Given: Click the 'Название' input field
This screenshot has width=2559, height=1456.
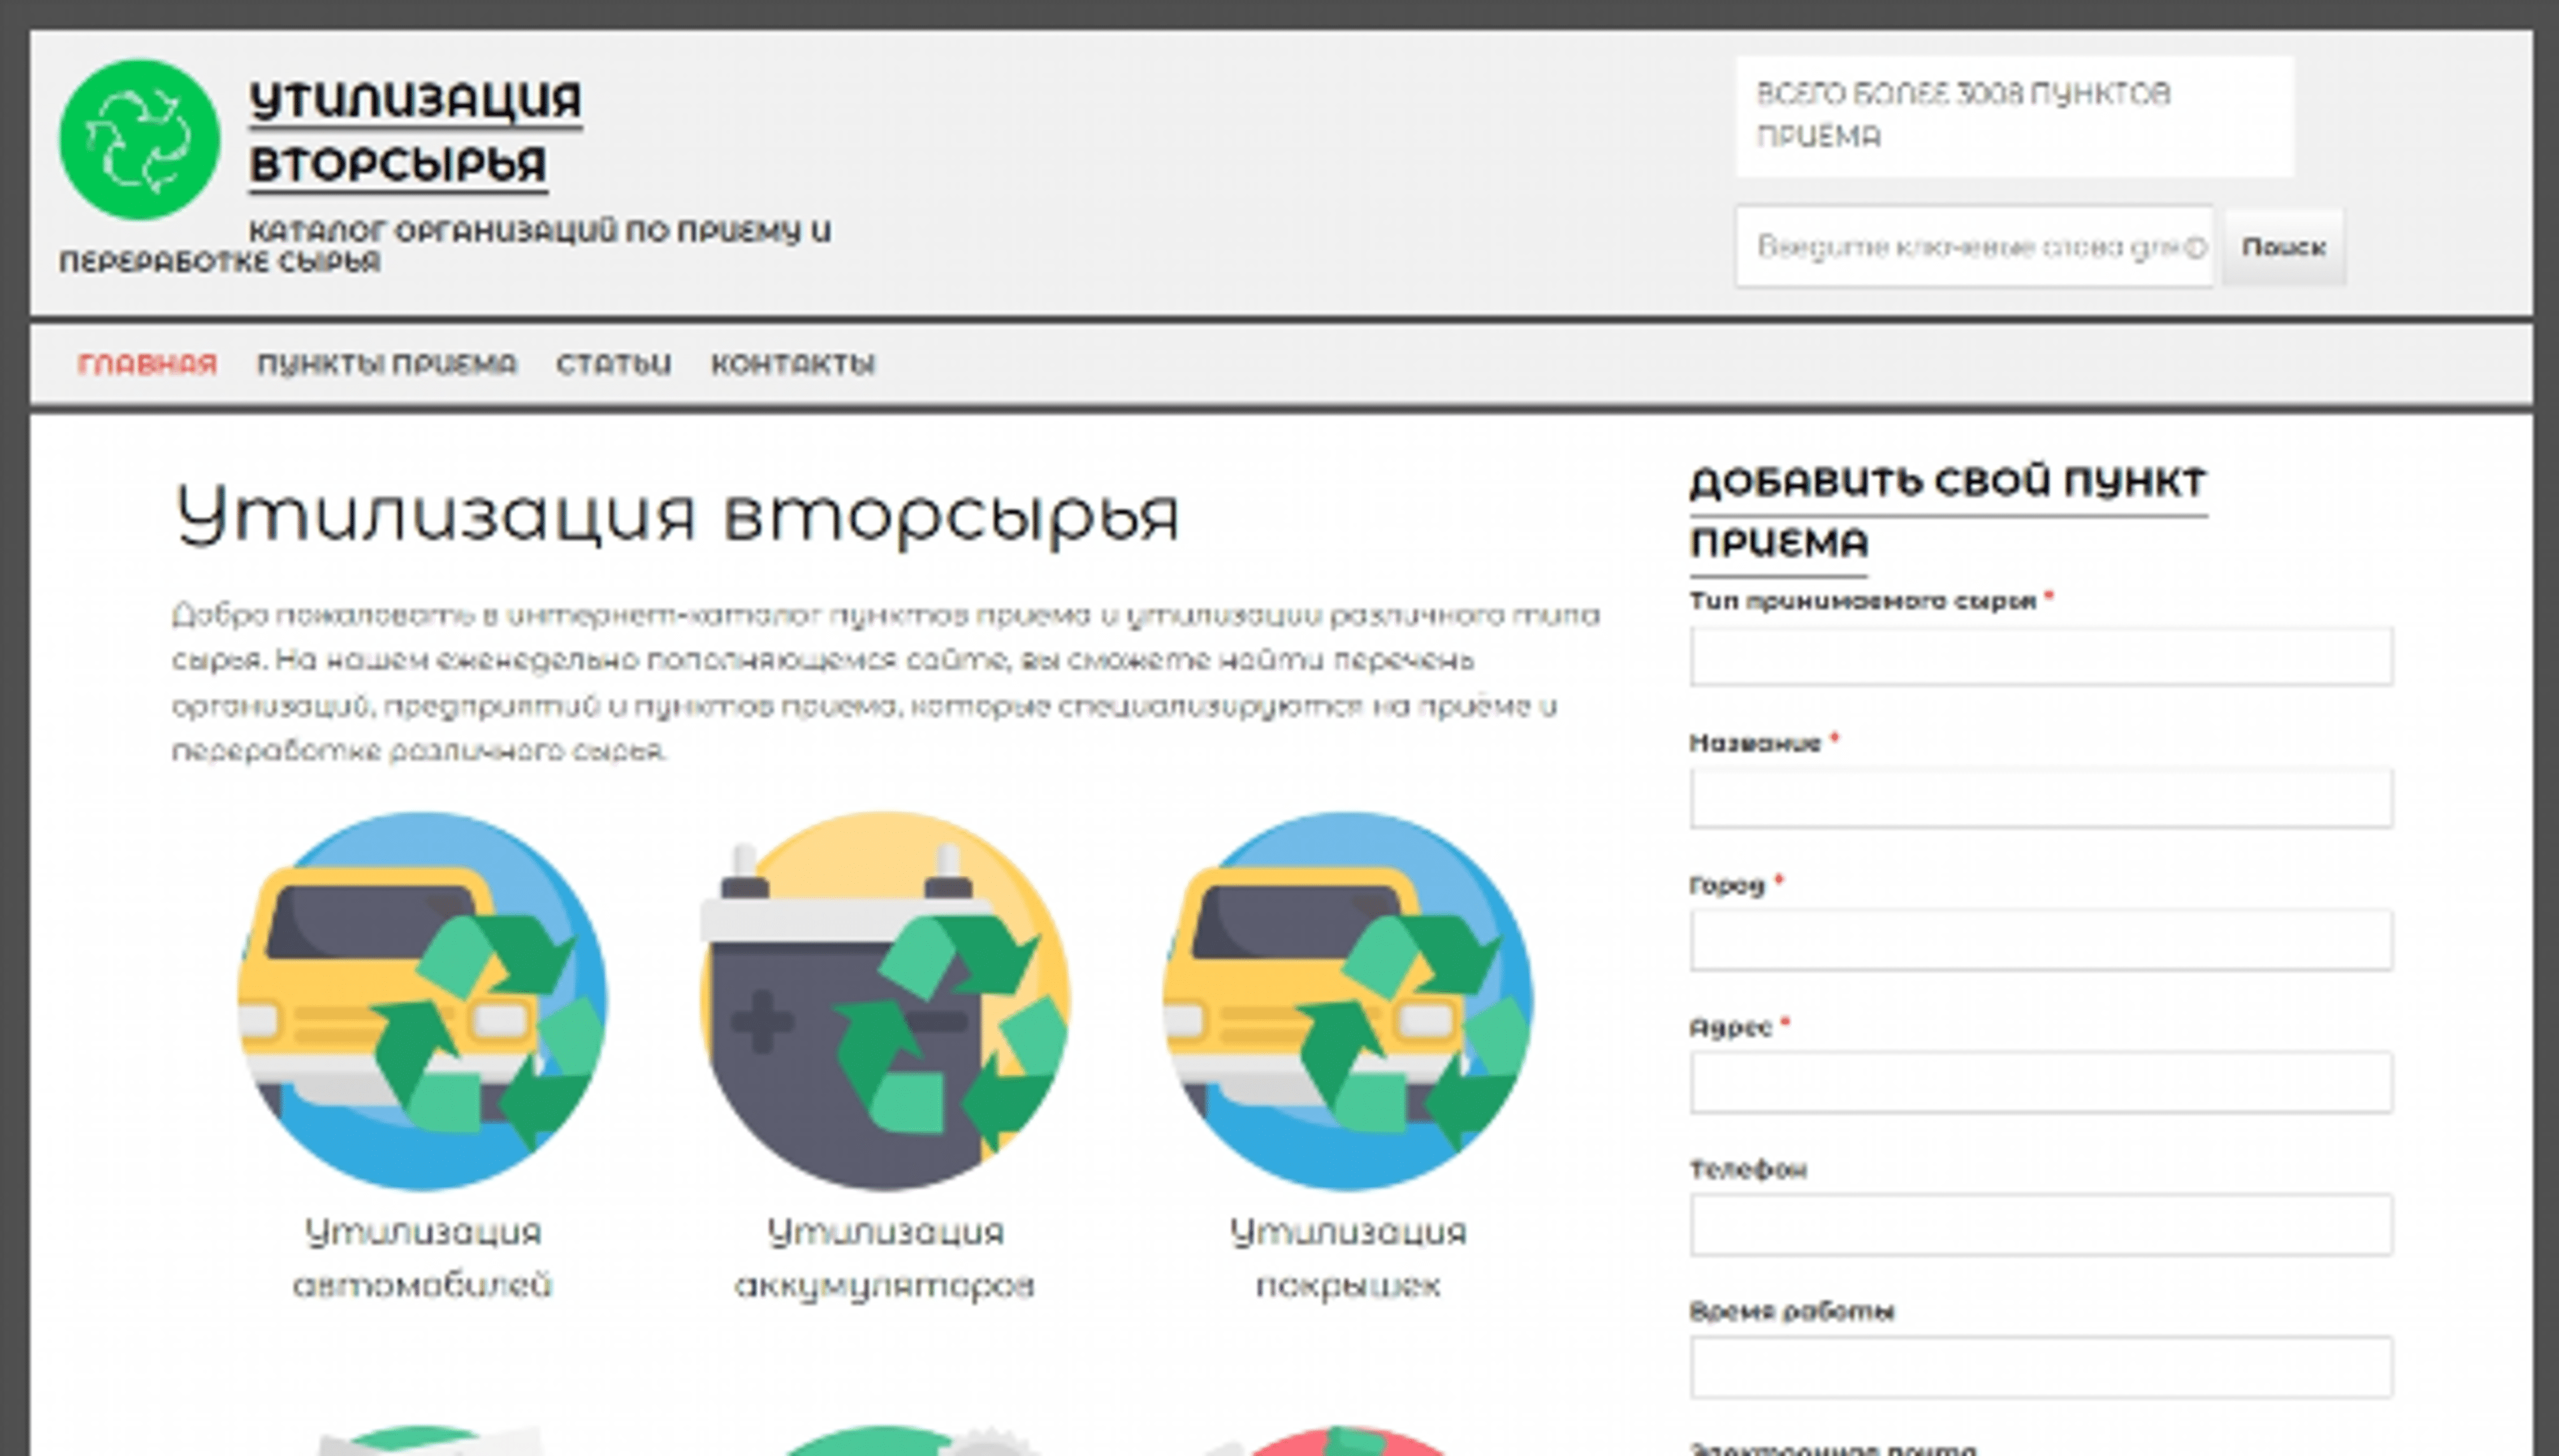Looking at the screenshot, I should point(2041,798).
